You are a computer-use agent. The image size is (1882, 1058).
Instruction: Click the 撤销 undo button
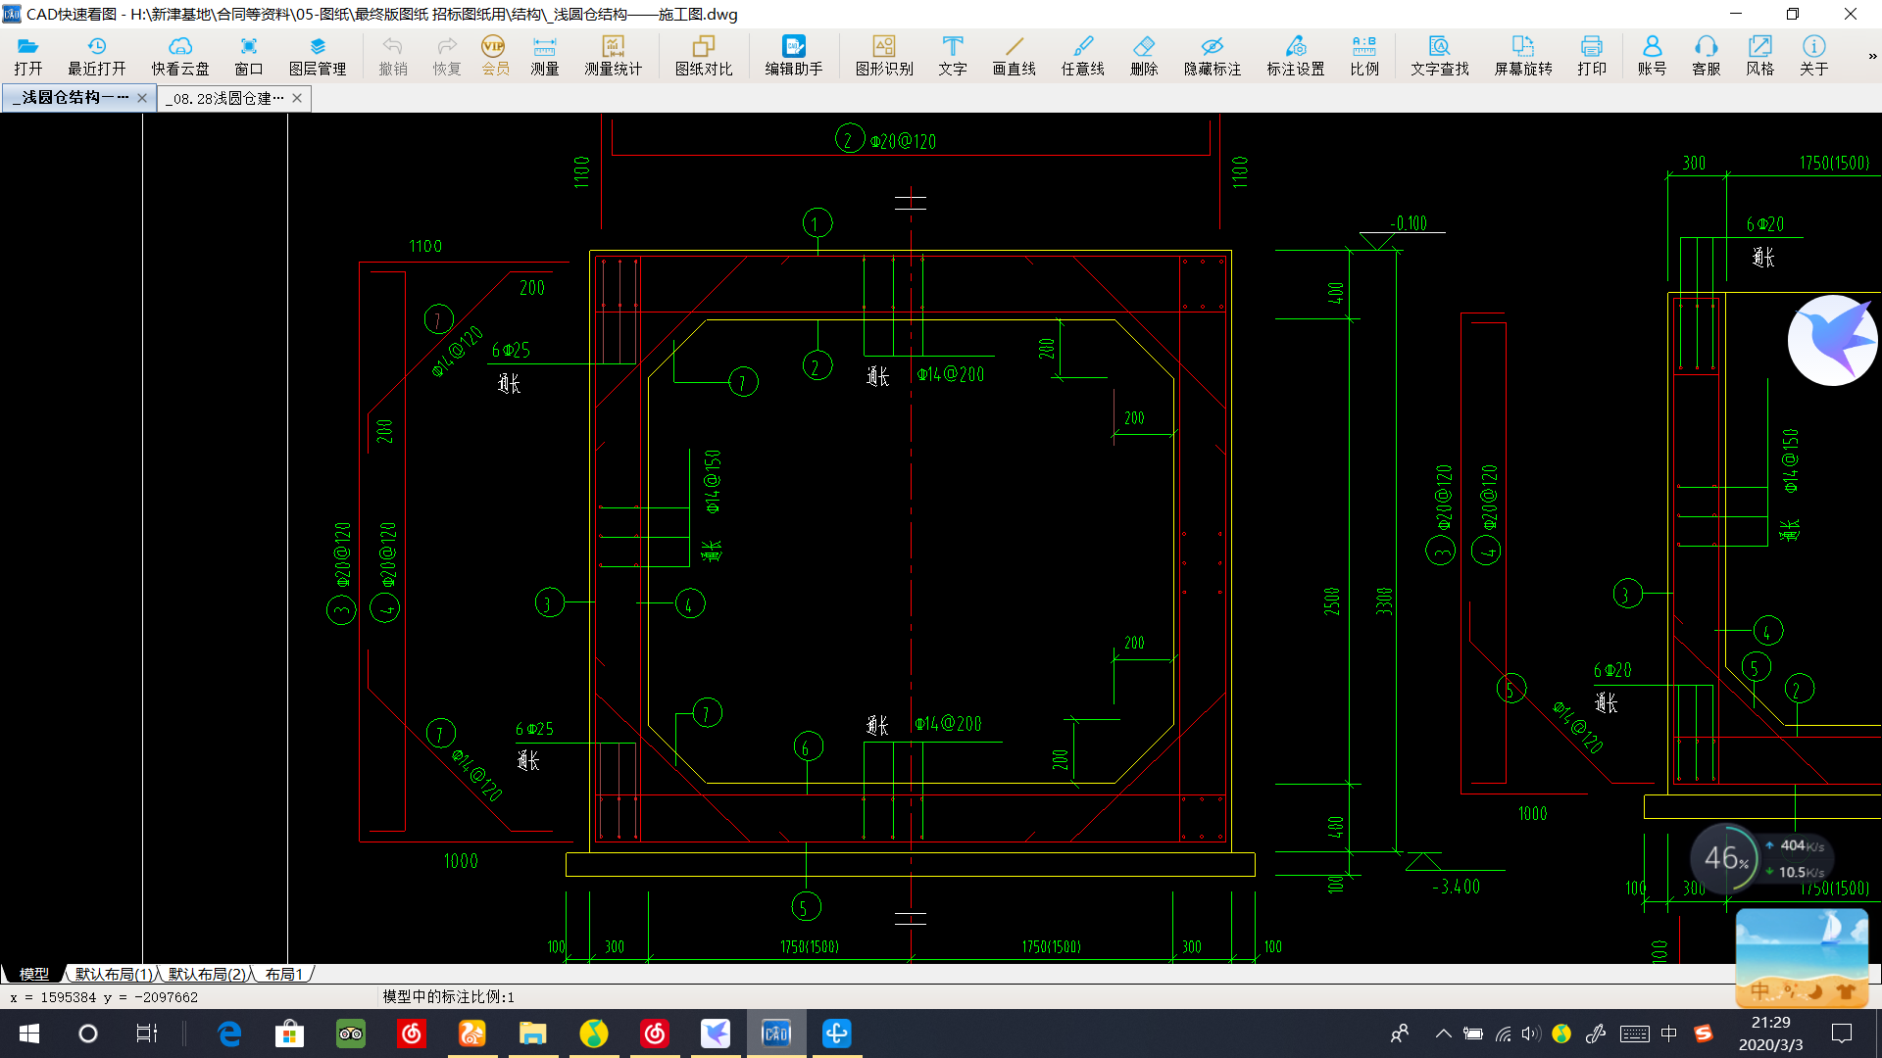pyautogui.click(x=393, y=56)
